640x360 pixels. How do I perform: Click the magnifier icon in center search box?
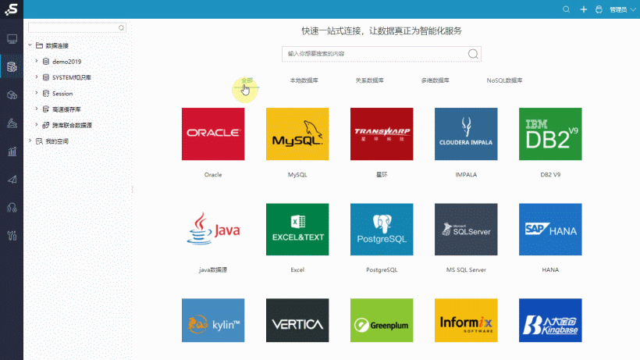(472, 54)
